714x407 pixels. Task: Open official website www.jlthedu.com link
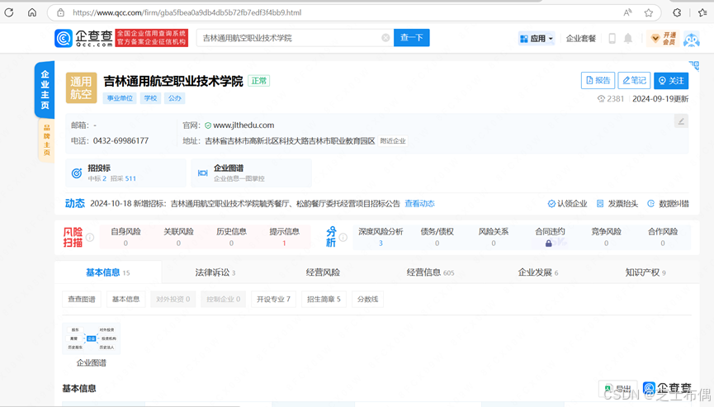(x=244, y=125)
